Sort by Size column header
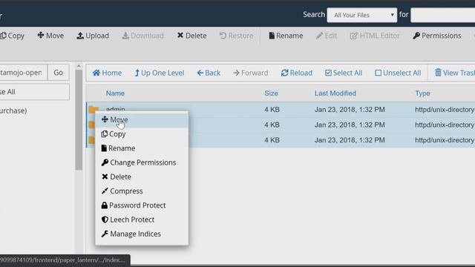Screen dimensions: 475x267 click(x=271, y=93)
